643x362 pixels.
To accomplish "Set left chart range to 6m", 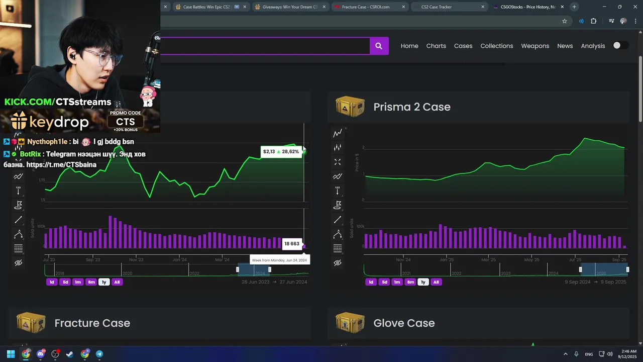I will click(x=91, y=282).
